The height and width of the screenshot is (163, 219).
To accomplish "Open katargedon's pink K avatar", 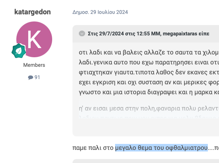I will pos(34,39).
